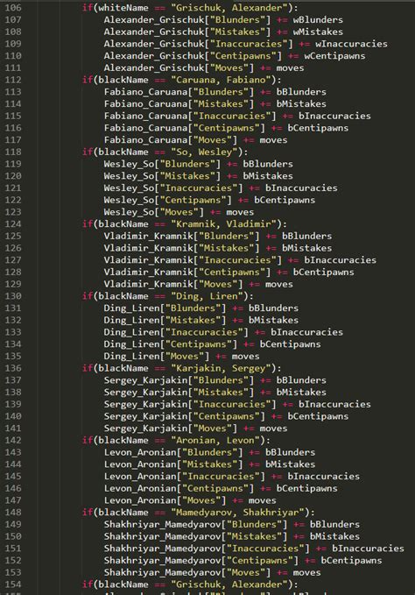Click the string "Kramnik, Vladimir"
This screenshot has width=415, height=595.
point(223,223)
